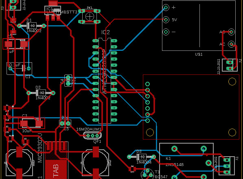Select the C1 name label
This screenshot has width=243, height=179.
pyautogui.click(x=28, y=76)
